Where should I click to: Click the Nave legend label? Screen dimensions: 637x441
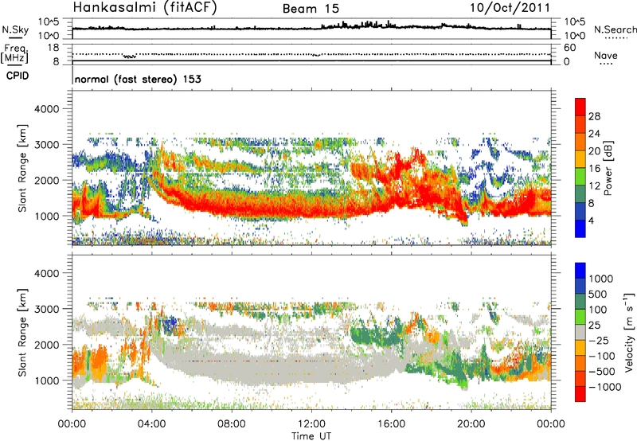(606, 55)
